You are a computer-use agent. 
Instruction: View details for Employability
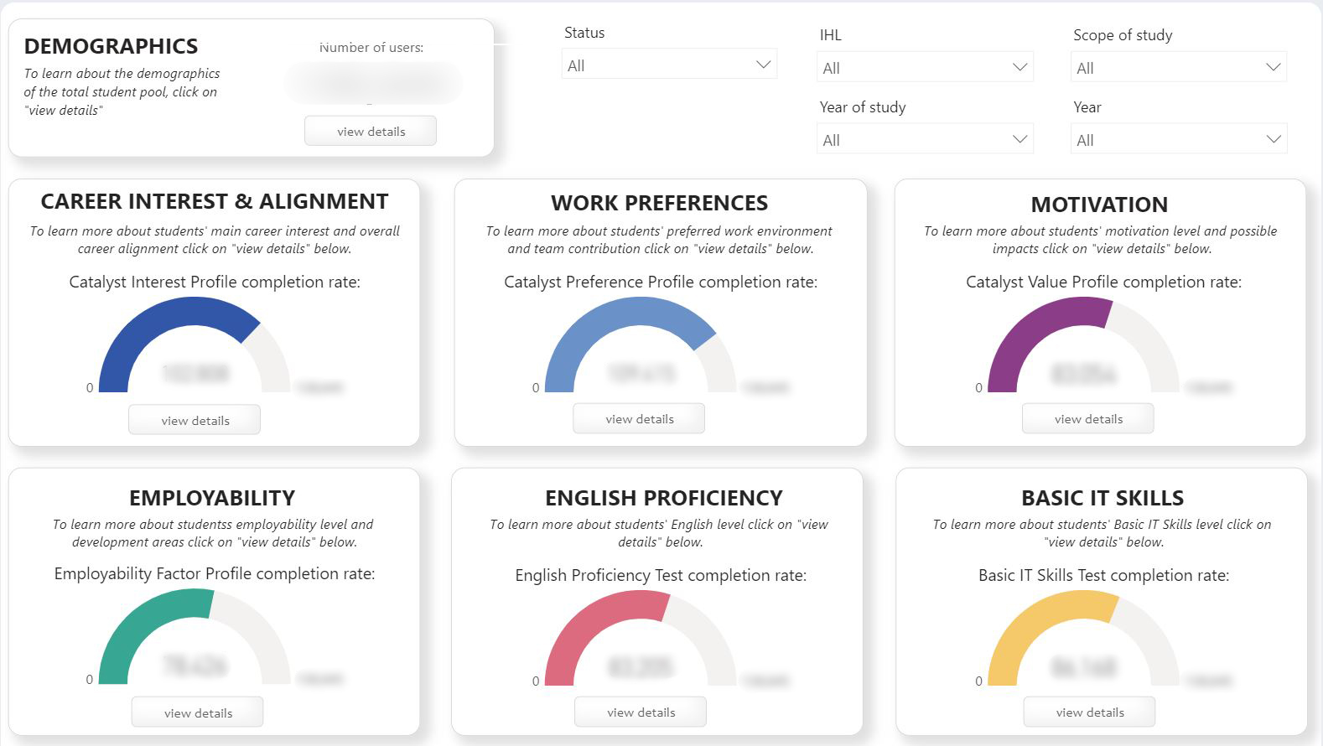tap(198, 712)
